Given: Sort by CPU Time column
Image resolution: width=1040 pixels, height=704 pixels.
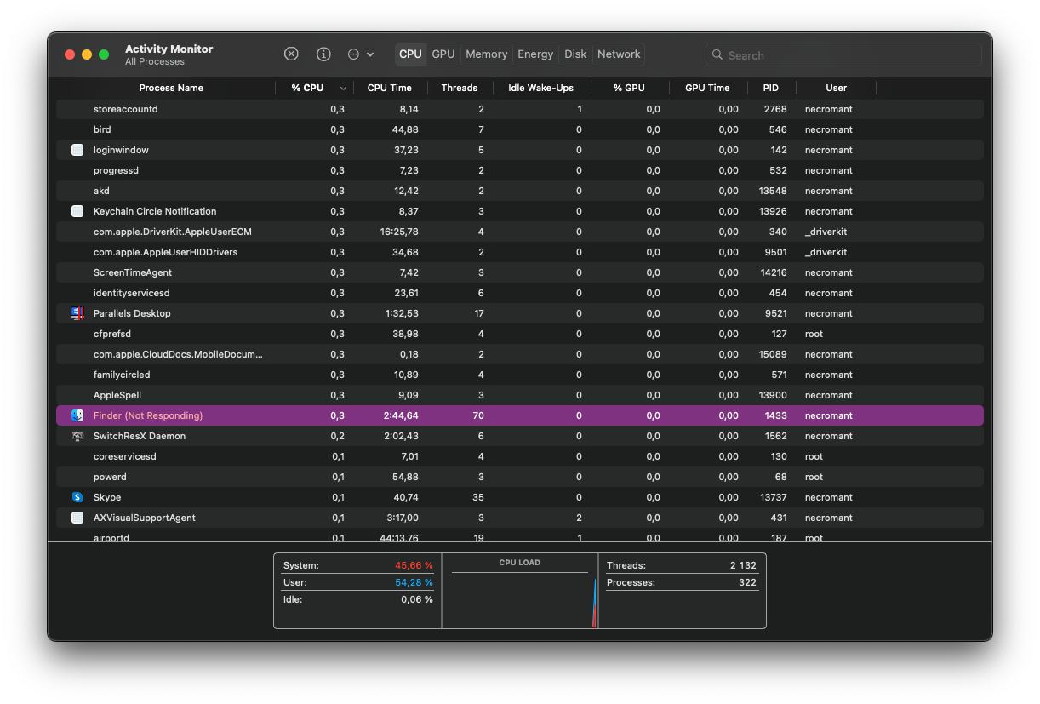Looking at the screenshot, I should 390,88.
